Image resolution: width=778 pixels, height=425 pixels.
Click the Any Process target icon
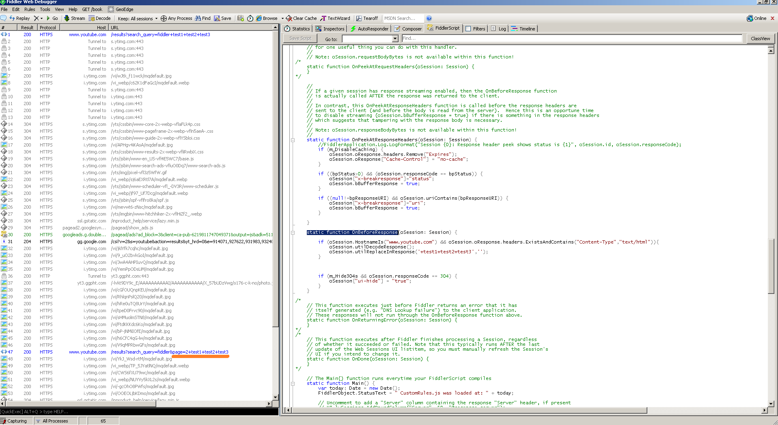(x=164, y=18)
